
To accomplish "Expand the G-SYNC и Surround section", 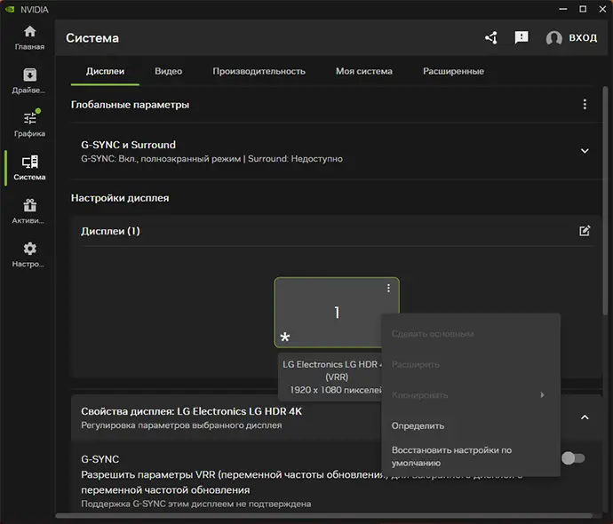I will [x=585, y=151].
